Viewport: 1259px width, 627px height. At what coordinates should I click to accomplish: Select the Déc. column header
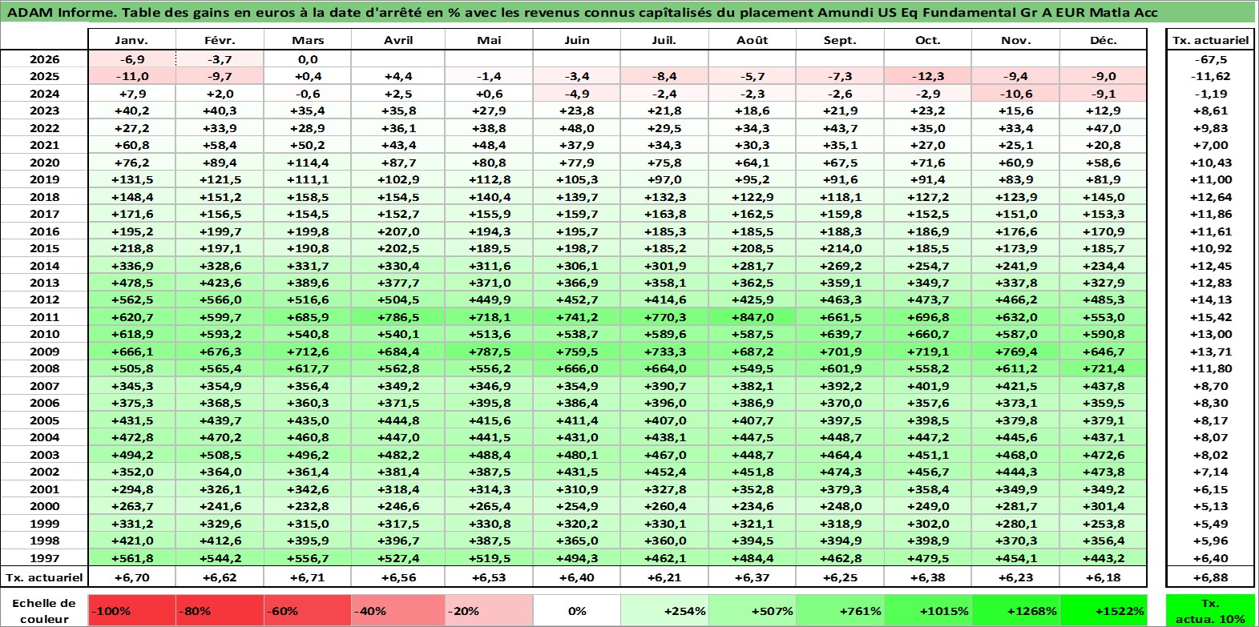1104,40
